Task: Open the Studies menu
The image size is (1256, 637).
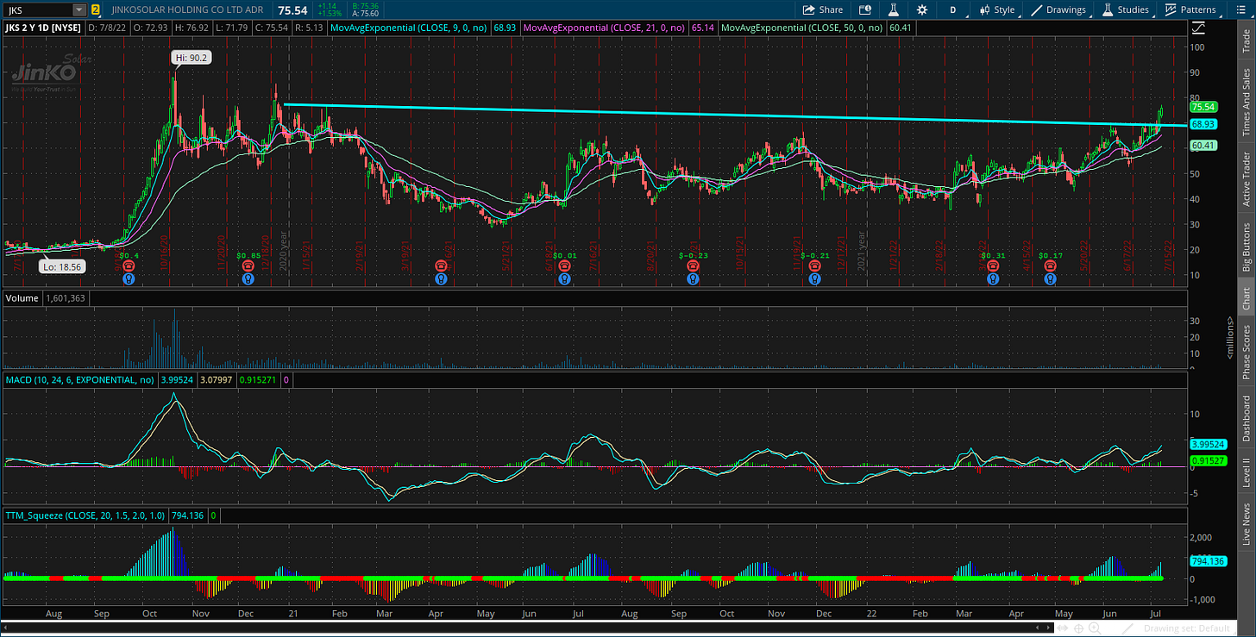Action: [1125, 9]
